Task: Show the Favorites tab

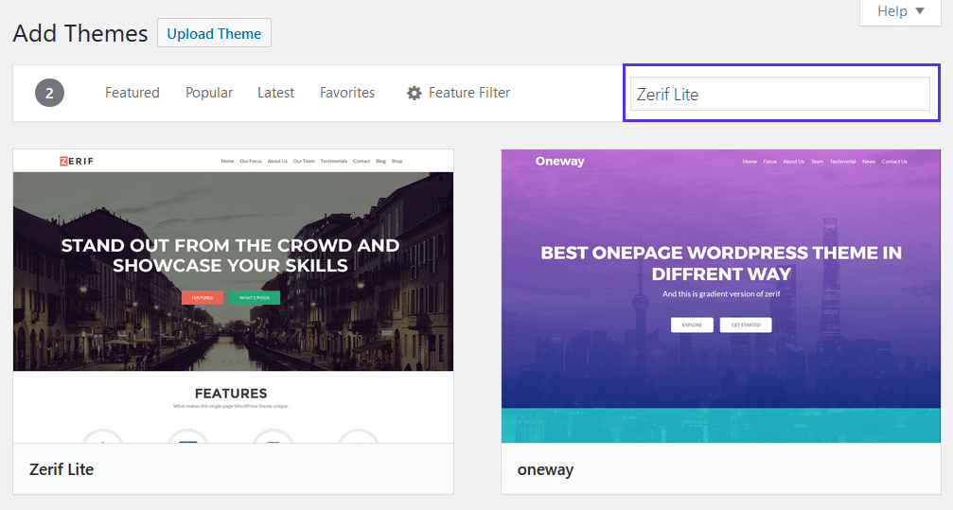Action: click(347, 93)
